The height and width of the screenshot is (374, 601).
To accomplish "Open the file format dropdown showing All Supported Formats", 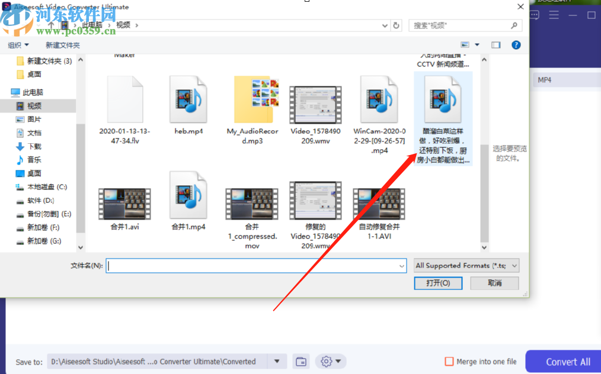I will pyautogui.click(x=465, y=265).
